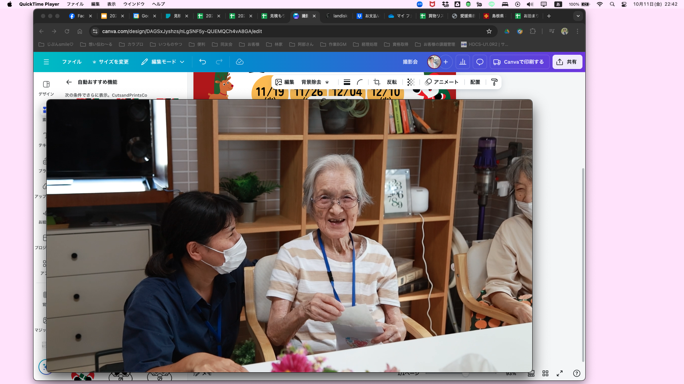
Task: Click the copy style paint roller icon
Action: point(494,82)
